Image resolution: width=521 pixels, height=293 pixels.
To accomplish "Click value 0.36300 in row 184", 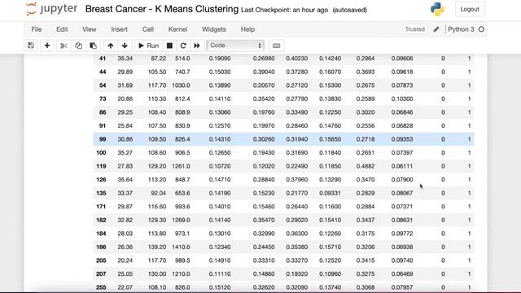I will [296, 234].
